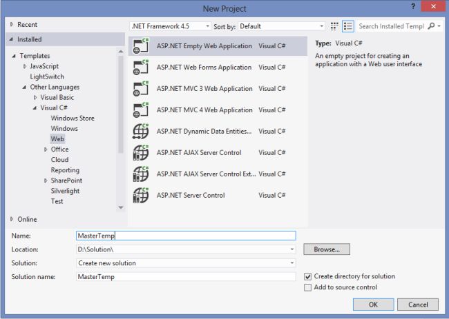Viewport: 449px width, 319px height.
Task: Click 'ASP.NET Web Forms Application' name text
Action: (x=204, y=67)
